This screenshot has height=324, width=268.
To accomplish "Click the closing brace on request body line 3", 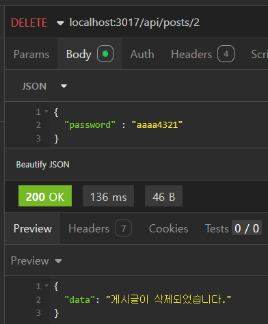I will pyautogui.click(x=56, y=139).
